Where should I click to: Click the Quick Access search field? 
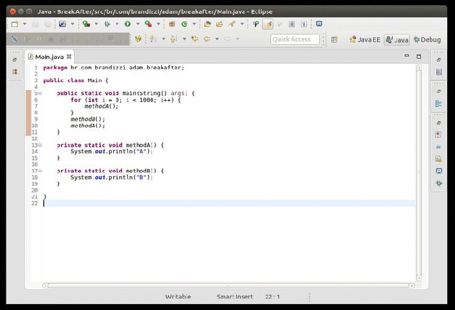click(295, 40)
